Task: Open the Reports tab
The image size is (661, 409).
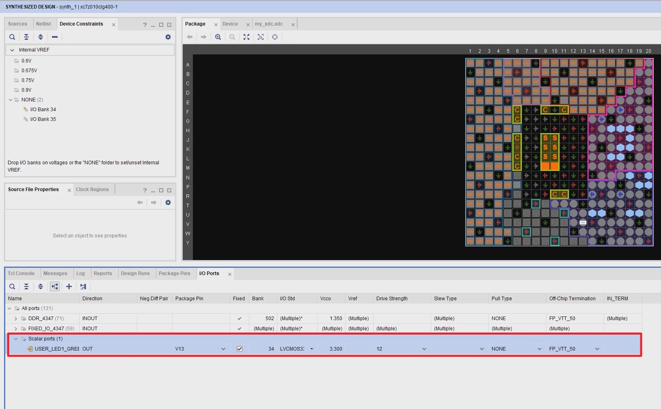Action: 103,273
